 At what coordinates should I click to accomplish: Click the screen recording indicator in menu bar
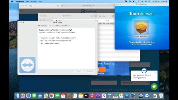126,1
